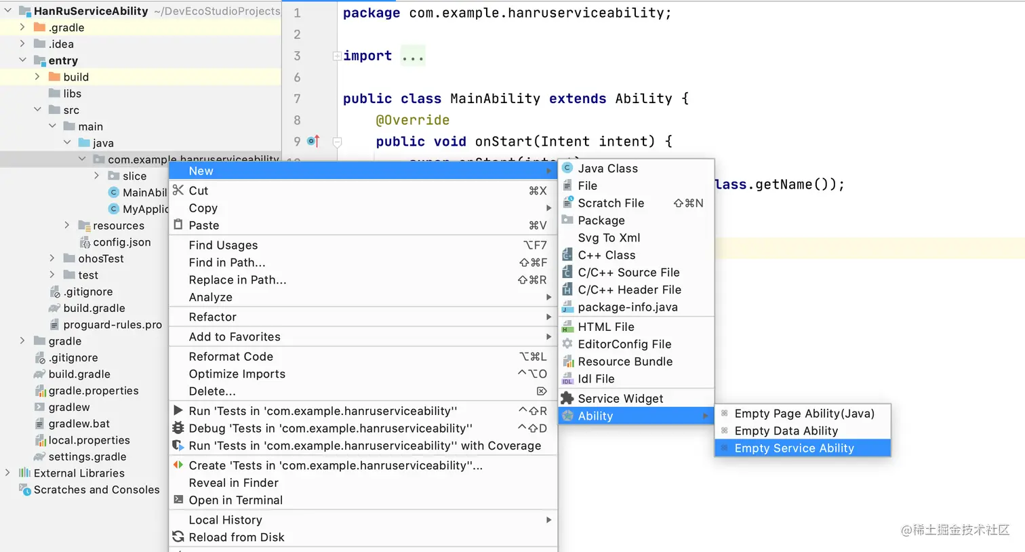Click the Idl File icon

(567, 379)
